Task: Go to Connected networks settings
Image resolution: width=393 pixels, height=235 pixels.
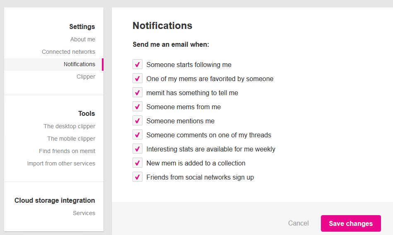Action: click(x=68, y=52)
